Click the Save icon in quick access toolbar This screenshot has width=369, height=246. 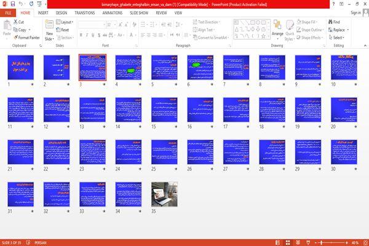tap(13, 4)
